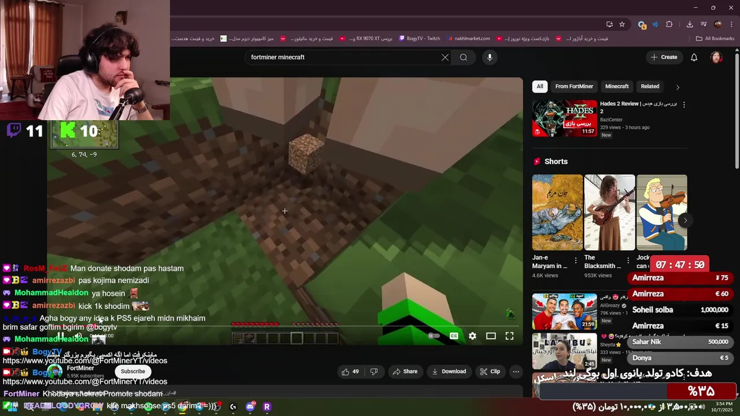Open YouTube notifications bell
Image resolution: width=740 pixels, height=416 pixels.
pyautogui.click(x=694, y=57)
